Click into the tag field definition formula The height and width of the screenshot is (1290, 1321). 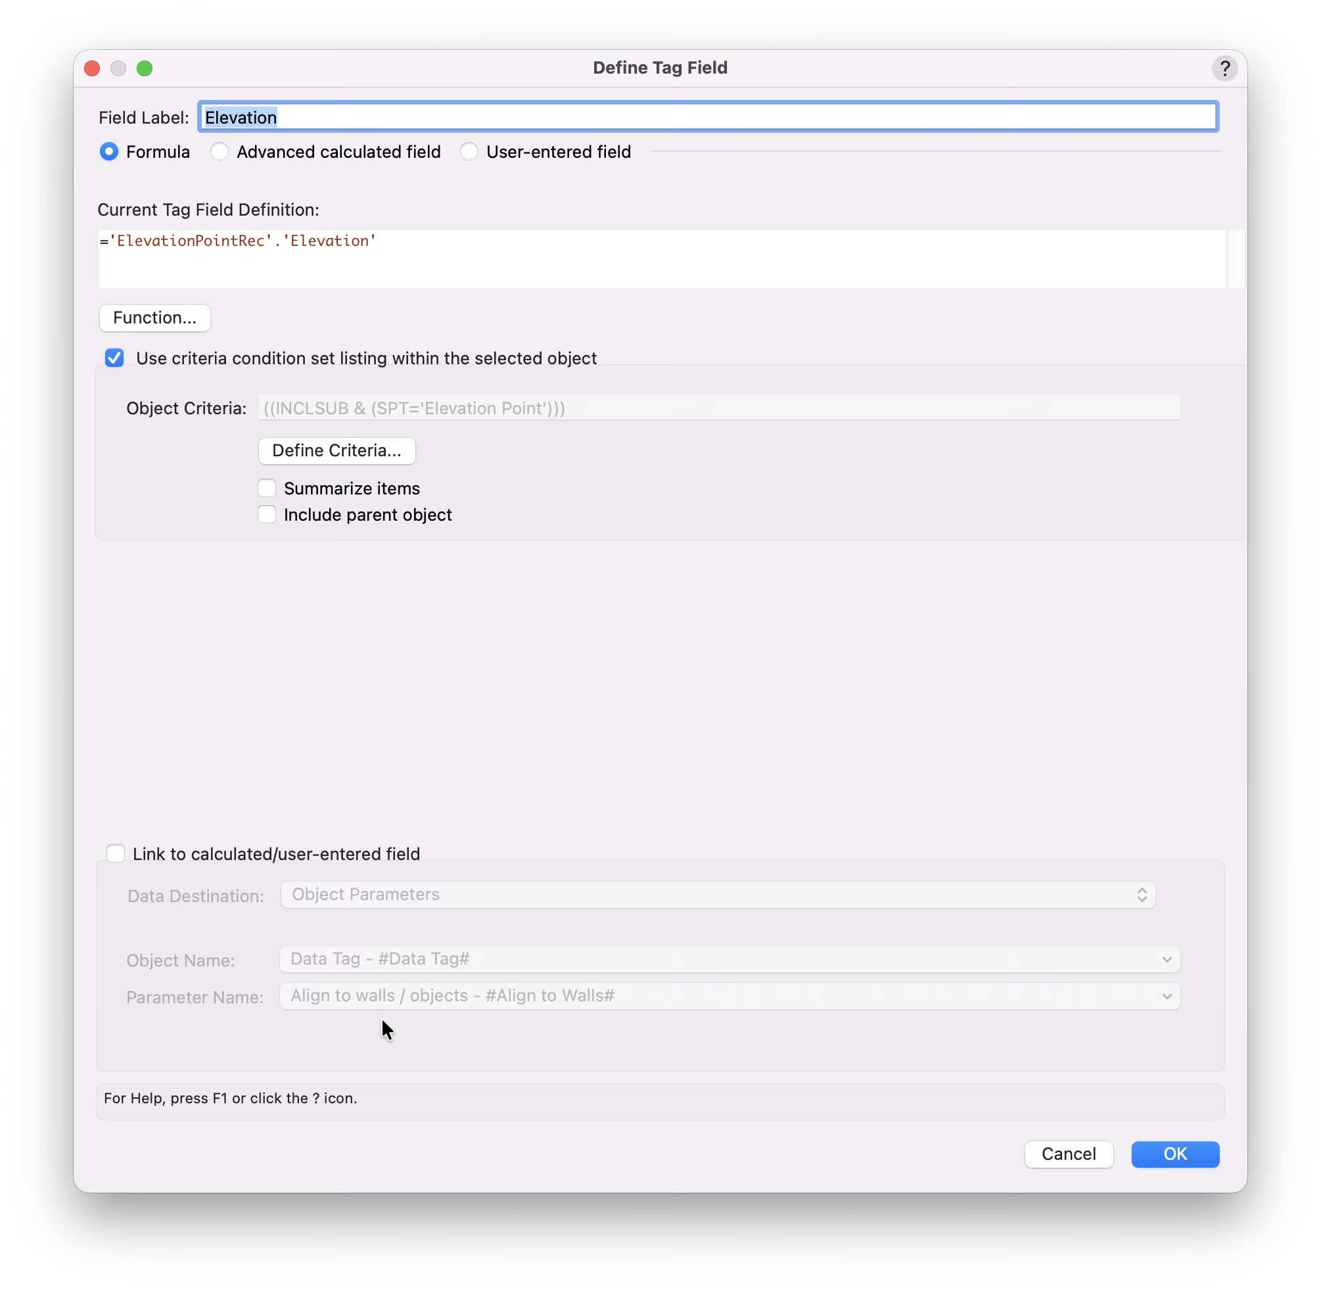point(662,259)
